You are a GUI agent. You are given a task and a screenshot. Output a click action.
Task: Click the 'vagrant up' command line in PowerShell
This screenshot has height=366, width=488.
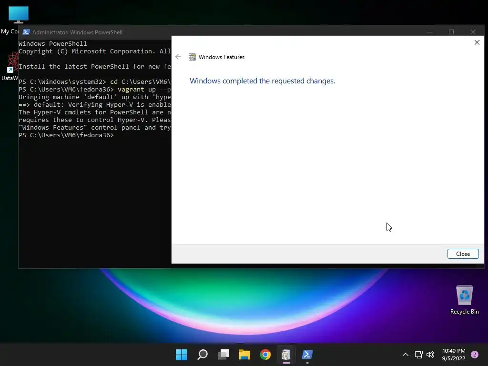[95, 89]
